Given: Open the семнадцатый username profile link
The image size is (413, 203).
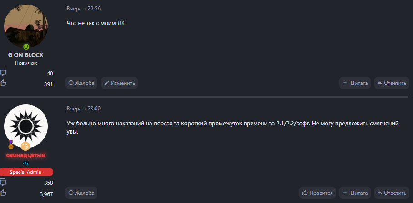Looking at the screenshot, I should pos(26,155).
